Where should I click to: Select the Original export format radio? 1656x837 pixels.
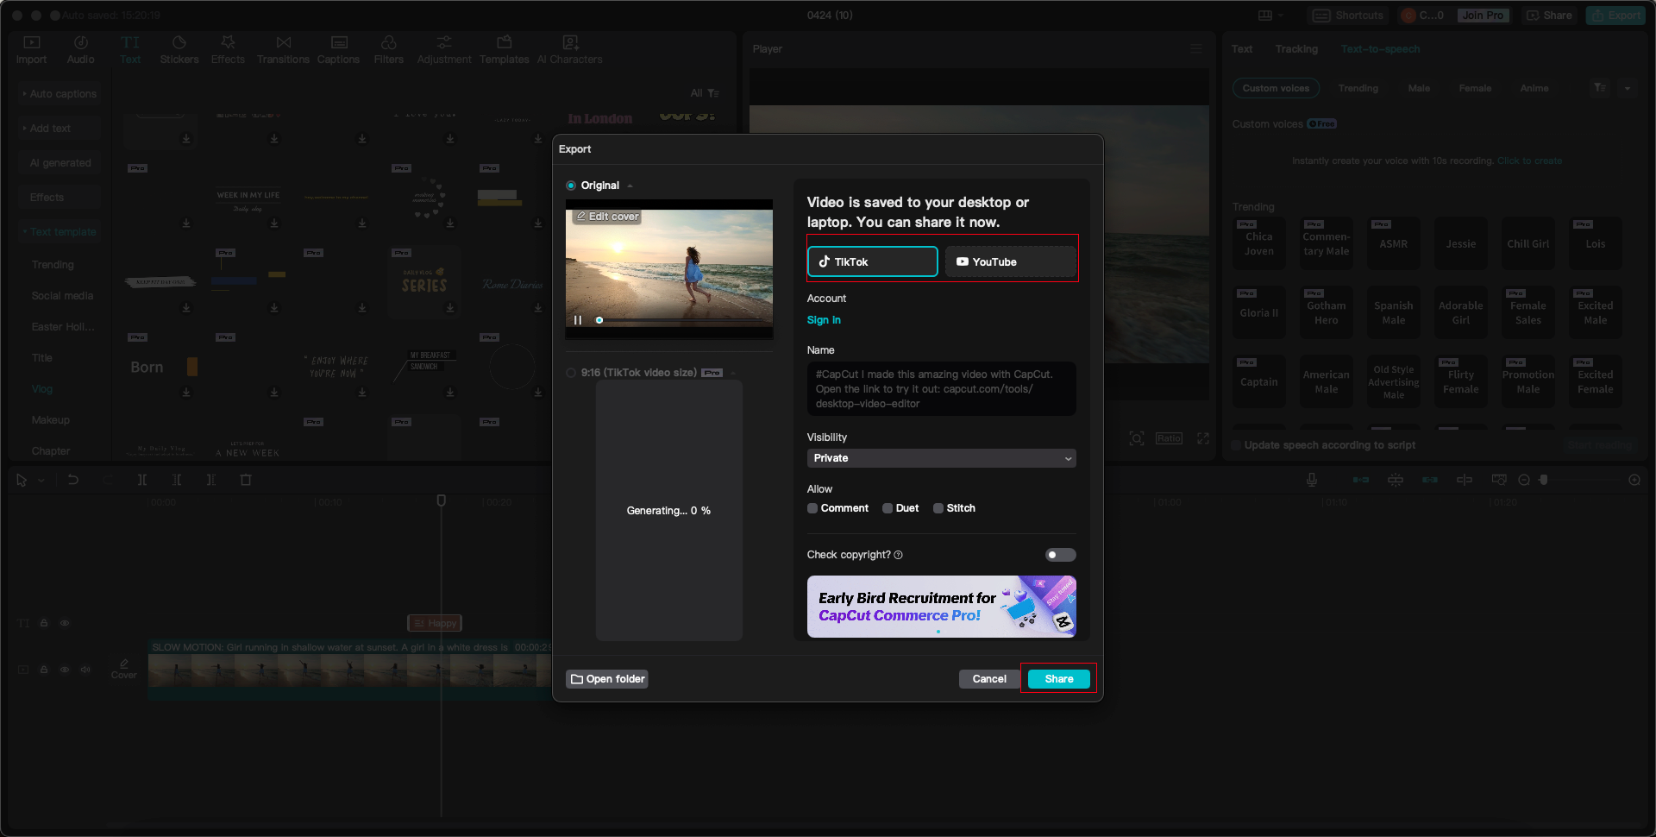[571, 186]
